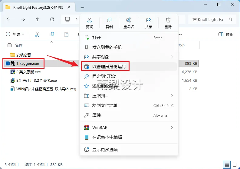Uncheck the 1.keygen.exe checkbox
This screenshot has width=240, height=169.
point(8,63)
